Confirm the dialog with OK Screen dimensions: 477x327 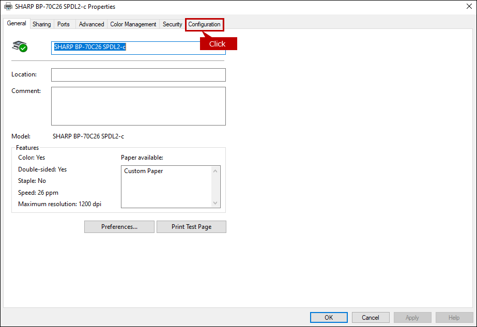[329, 317]
